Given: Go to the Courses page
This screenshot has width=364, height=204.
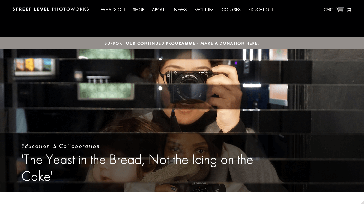Looking at the screenshot, I should click(231, 10).
